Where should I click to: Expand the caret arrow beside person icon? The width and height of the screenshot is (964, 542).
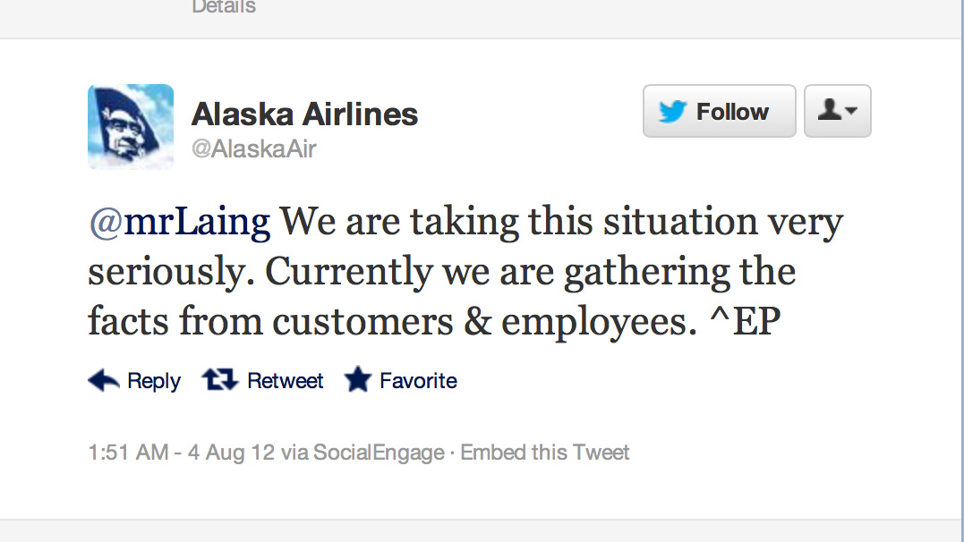[x=851, y=112]
